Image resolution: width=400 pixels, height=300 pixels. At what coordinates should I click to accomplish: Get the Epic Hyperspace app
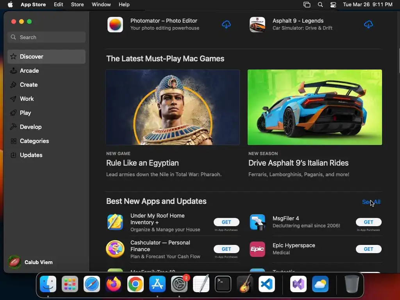368,249
